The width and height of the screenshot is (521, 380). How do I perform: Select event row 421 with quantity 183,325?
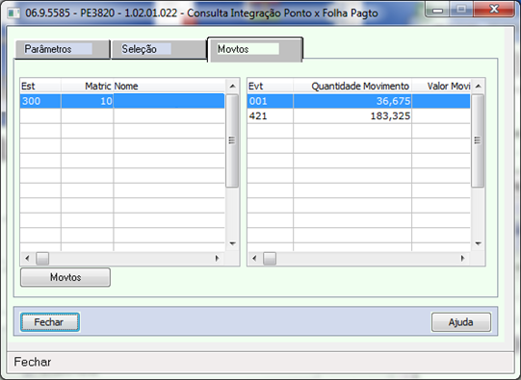[x=358, y=115]
